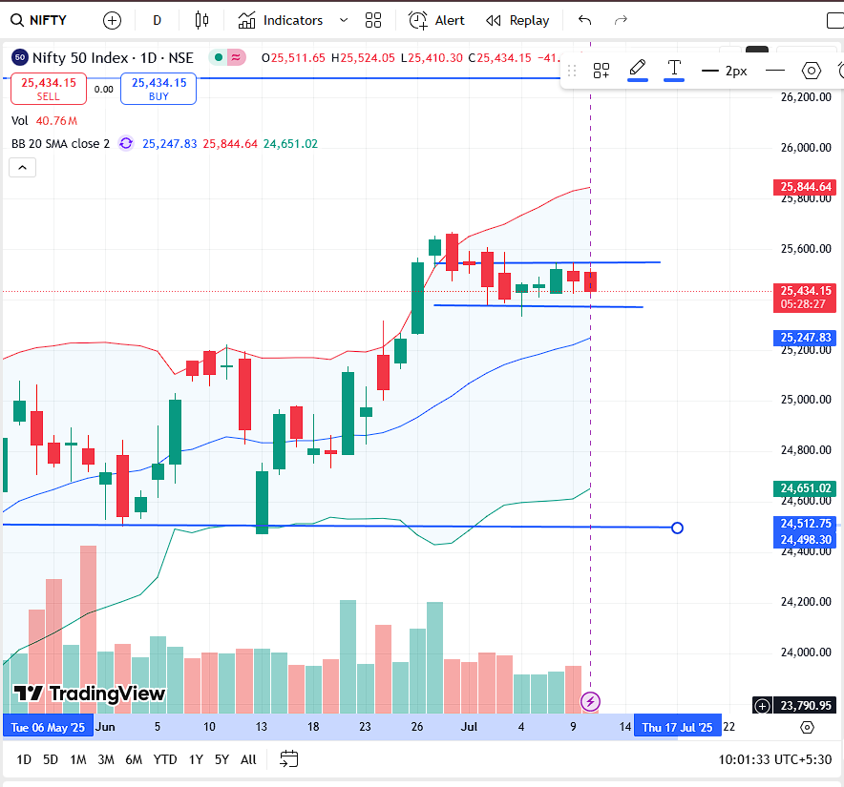Select the 5D date range
The width and height of the screenshot is (844, 787).
pos(51,759)
